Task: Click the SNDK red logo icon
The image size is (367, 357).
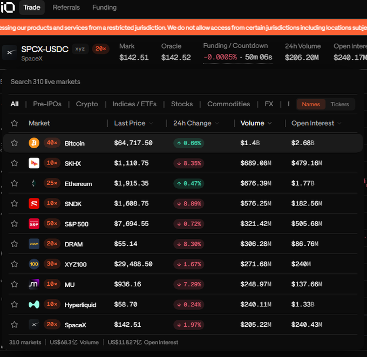Action: coord(34,203)
